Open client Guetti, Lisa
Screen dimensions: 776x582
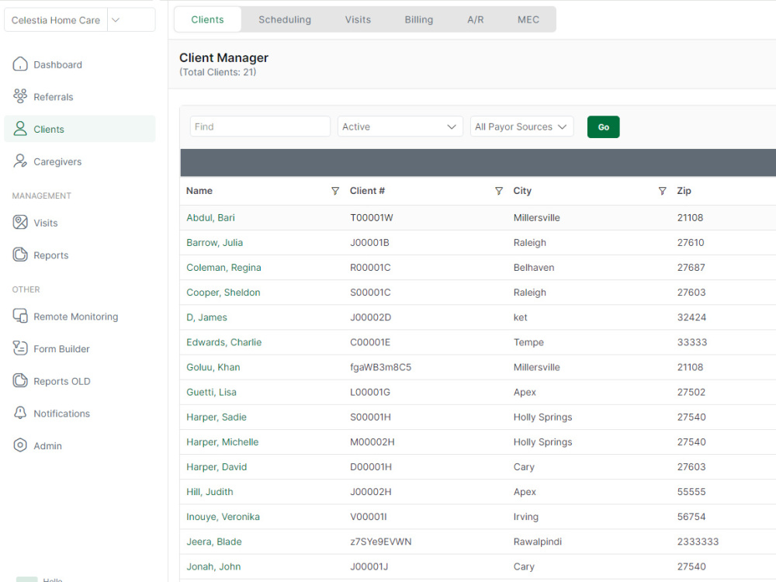click(x=211, y=392)
